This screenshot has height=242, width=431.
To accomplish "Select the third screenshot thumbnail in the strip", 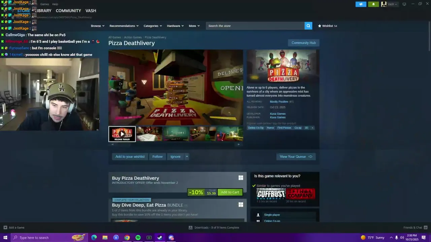I will pyautogui.click(x=176, y=134).
